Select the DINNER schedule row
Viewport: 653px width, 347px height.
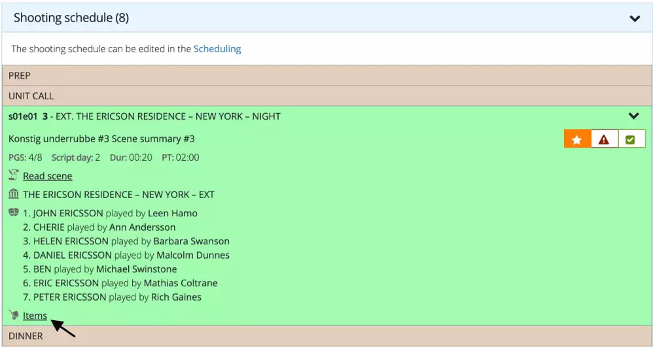(x=326, y=336)
